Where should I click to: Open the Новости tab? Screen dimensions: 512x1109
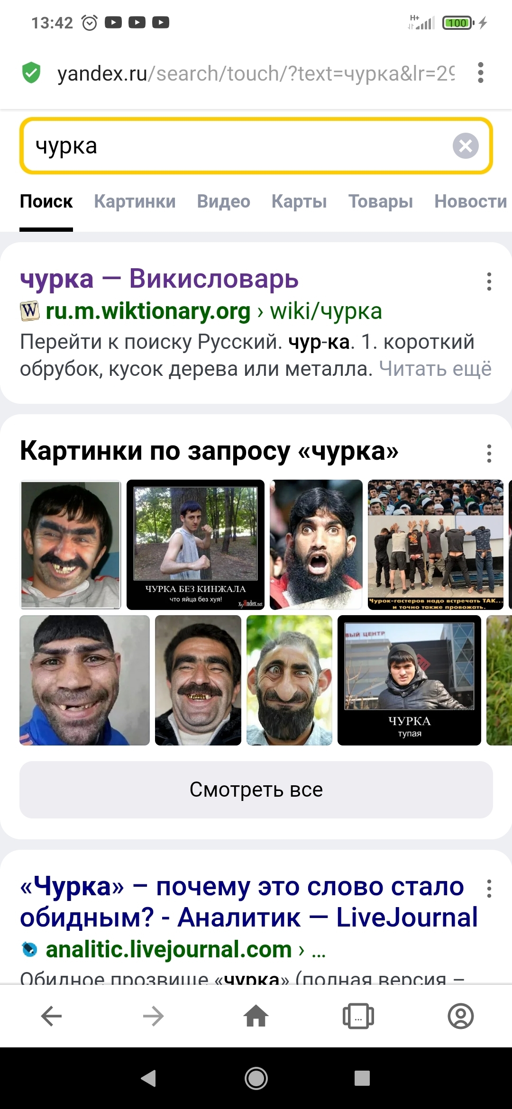click(x=471, y=201)
